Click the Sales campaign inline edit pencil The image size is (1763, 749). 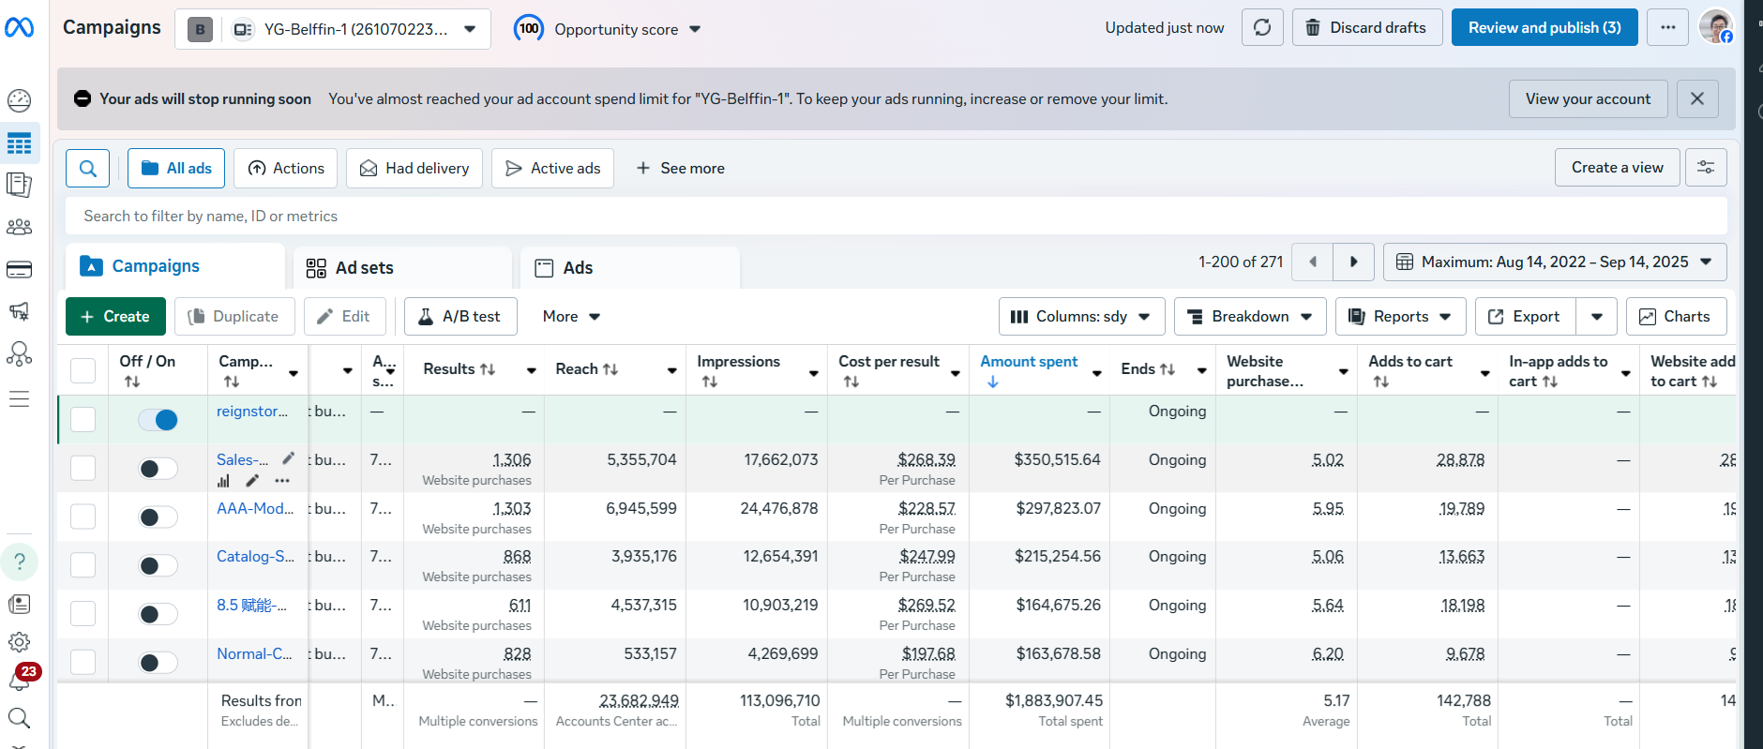pyautogui.click(x=289, y=458)
